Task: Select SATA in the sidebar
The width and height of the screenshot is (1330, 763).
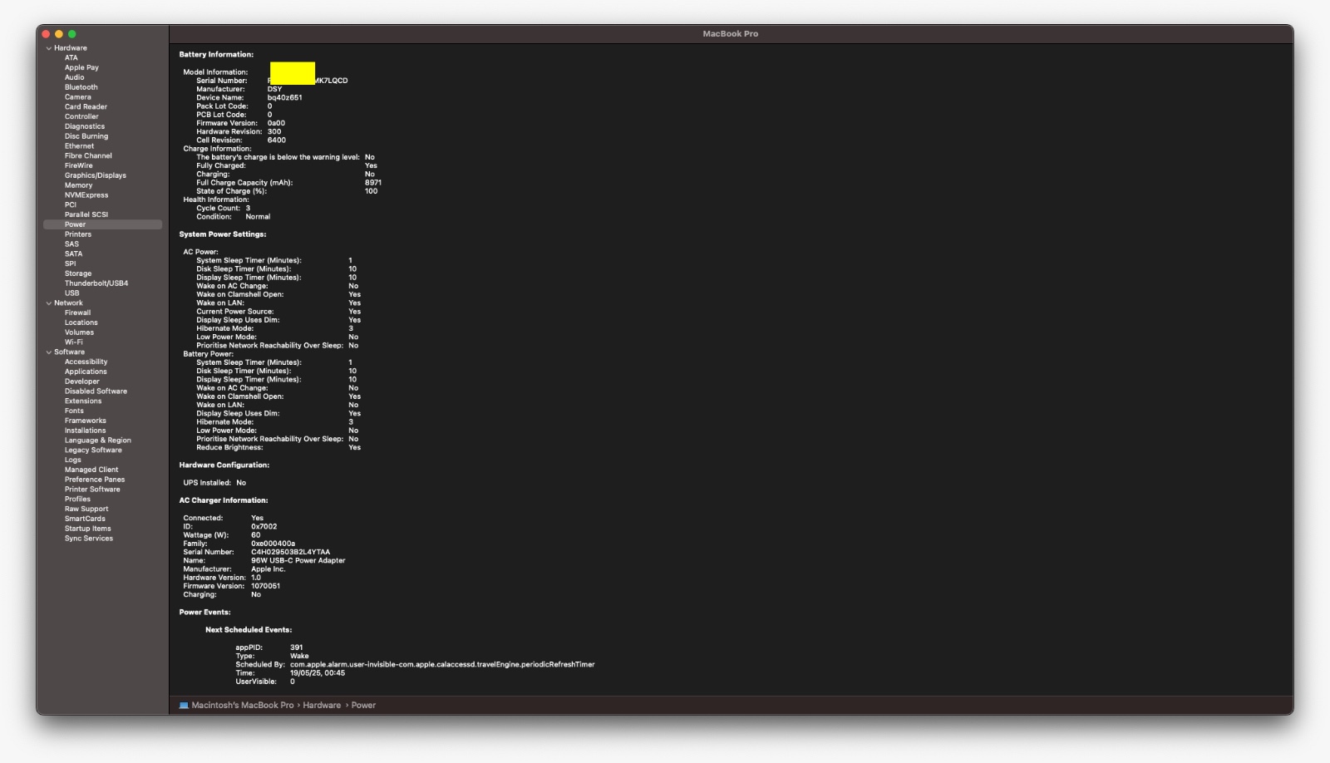Action: pyautogui.click(x=74, y=254)
